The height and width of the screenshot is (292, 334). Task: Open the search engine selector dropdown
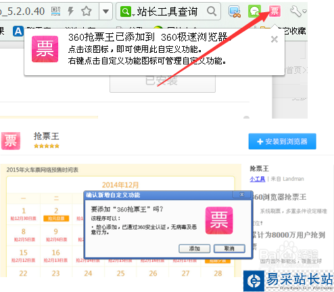(127, 12)
